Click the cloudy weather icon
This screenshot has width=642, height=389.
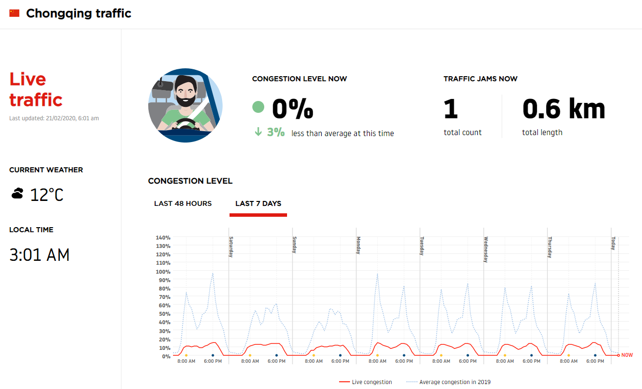(17, 194)
